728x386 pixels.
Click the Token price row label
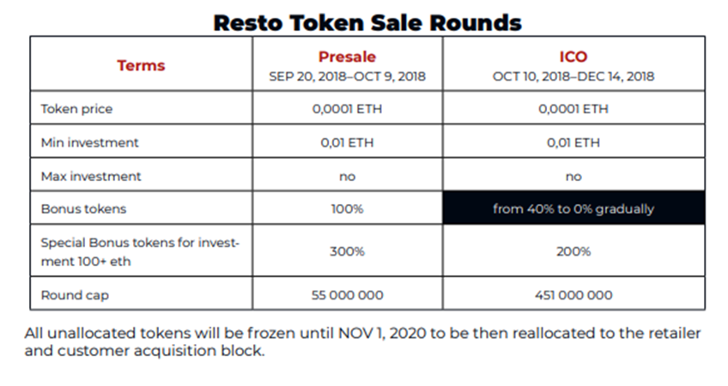[76, 109]
